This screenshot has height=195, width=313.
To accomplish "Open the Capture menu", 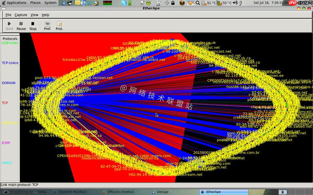I will point(21,15).
